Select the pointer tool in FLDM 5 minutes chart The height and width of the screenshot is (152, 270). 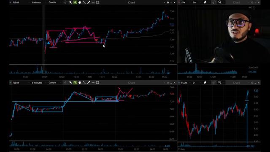(x=70, y=83)
